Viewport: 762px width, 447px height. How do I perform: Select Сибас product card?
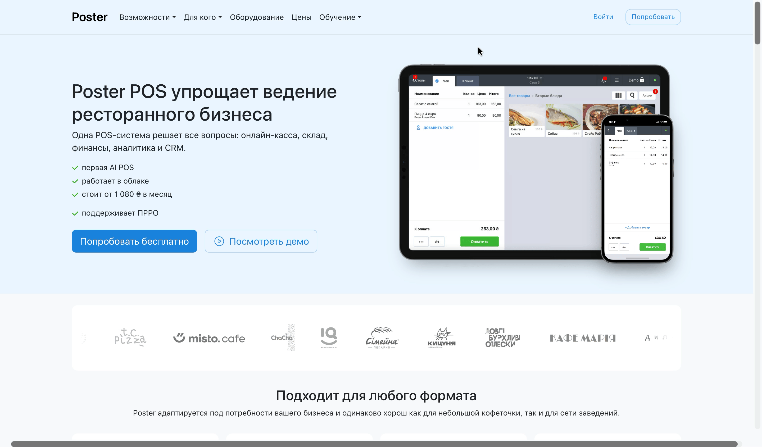point(563,120)
